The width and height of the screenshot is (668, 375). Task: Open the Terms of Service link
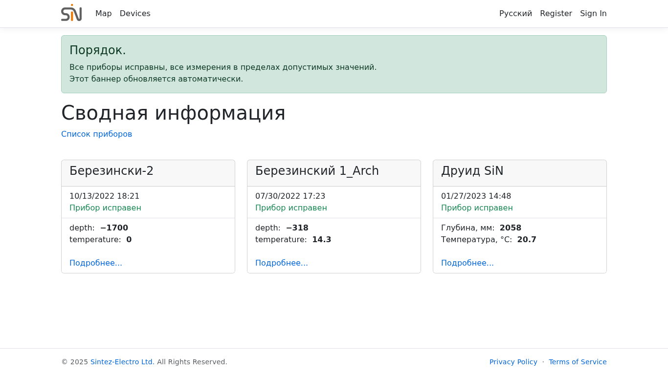tap(578, 362)
